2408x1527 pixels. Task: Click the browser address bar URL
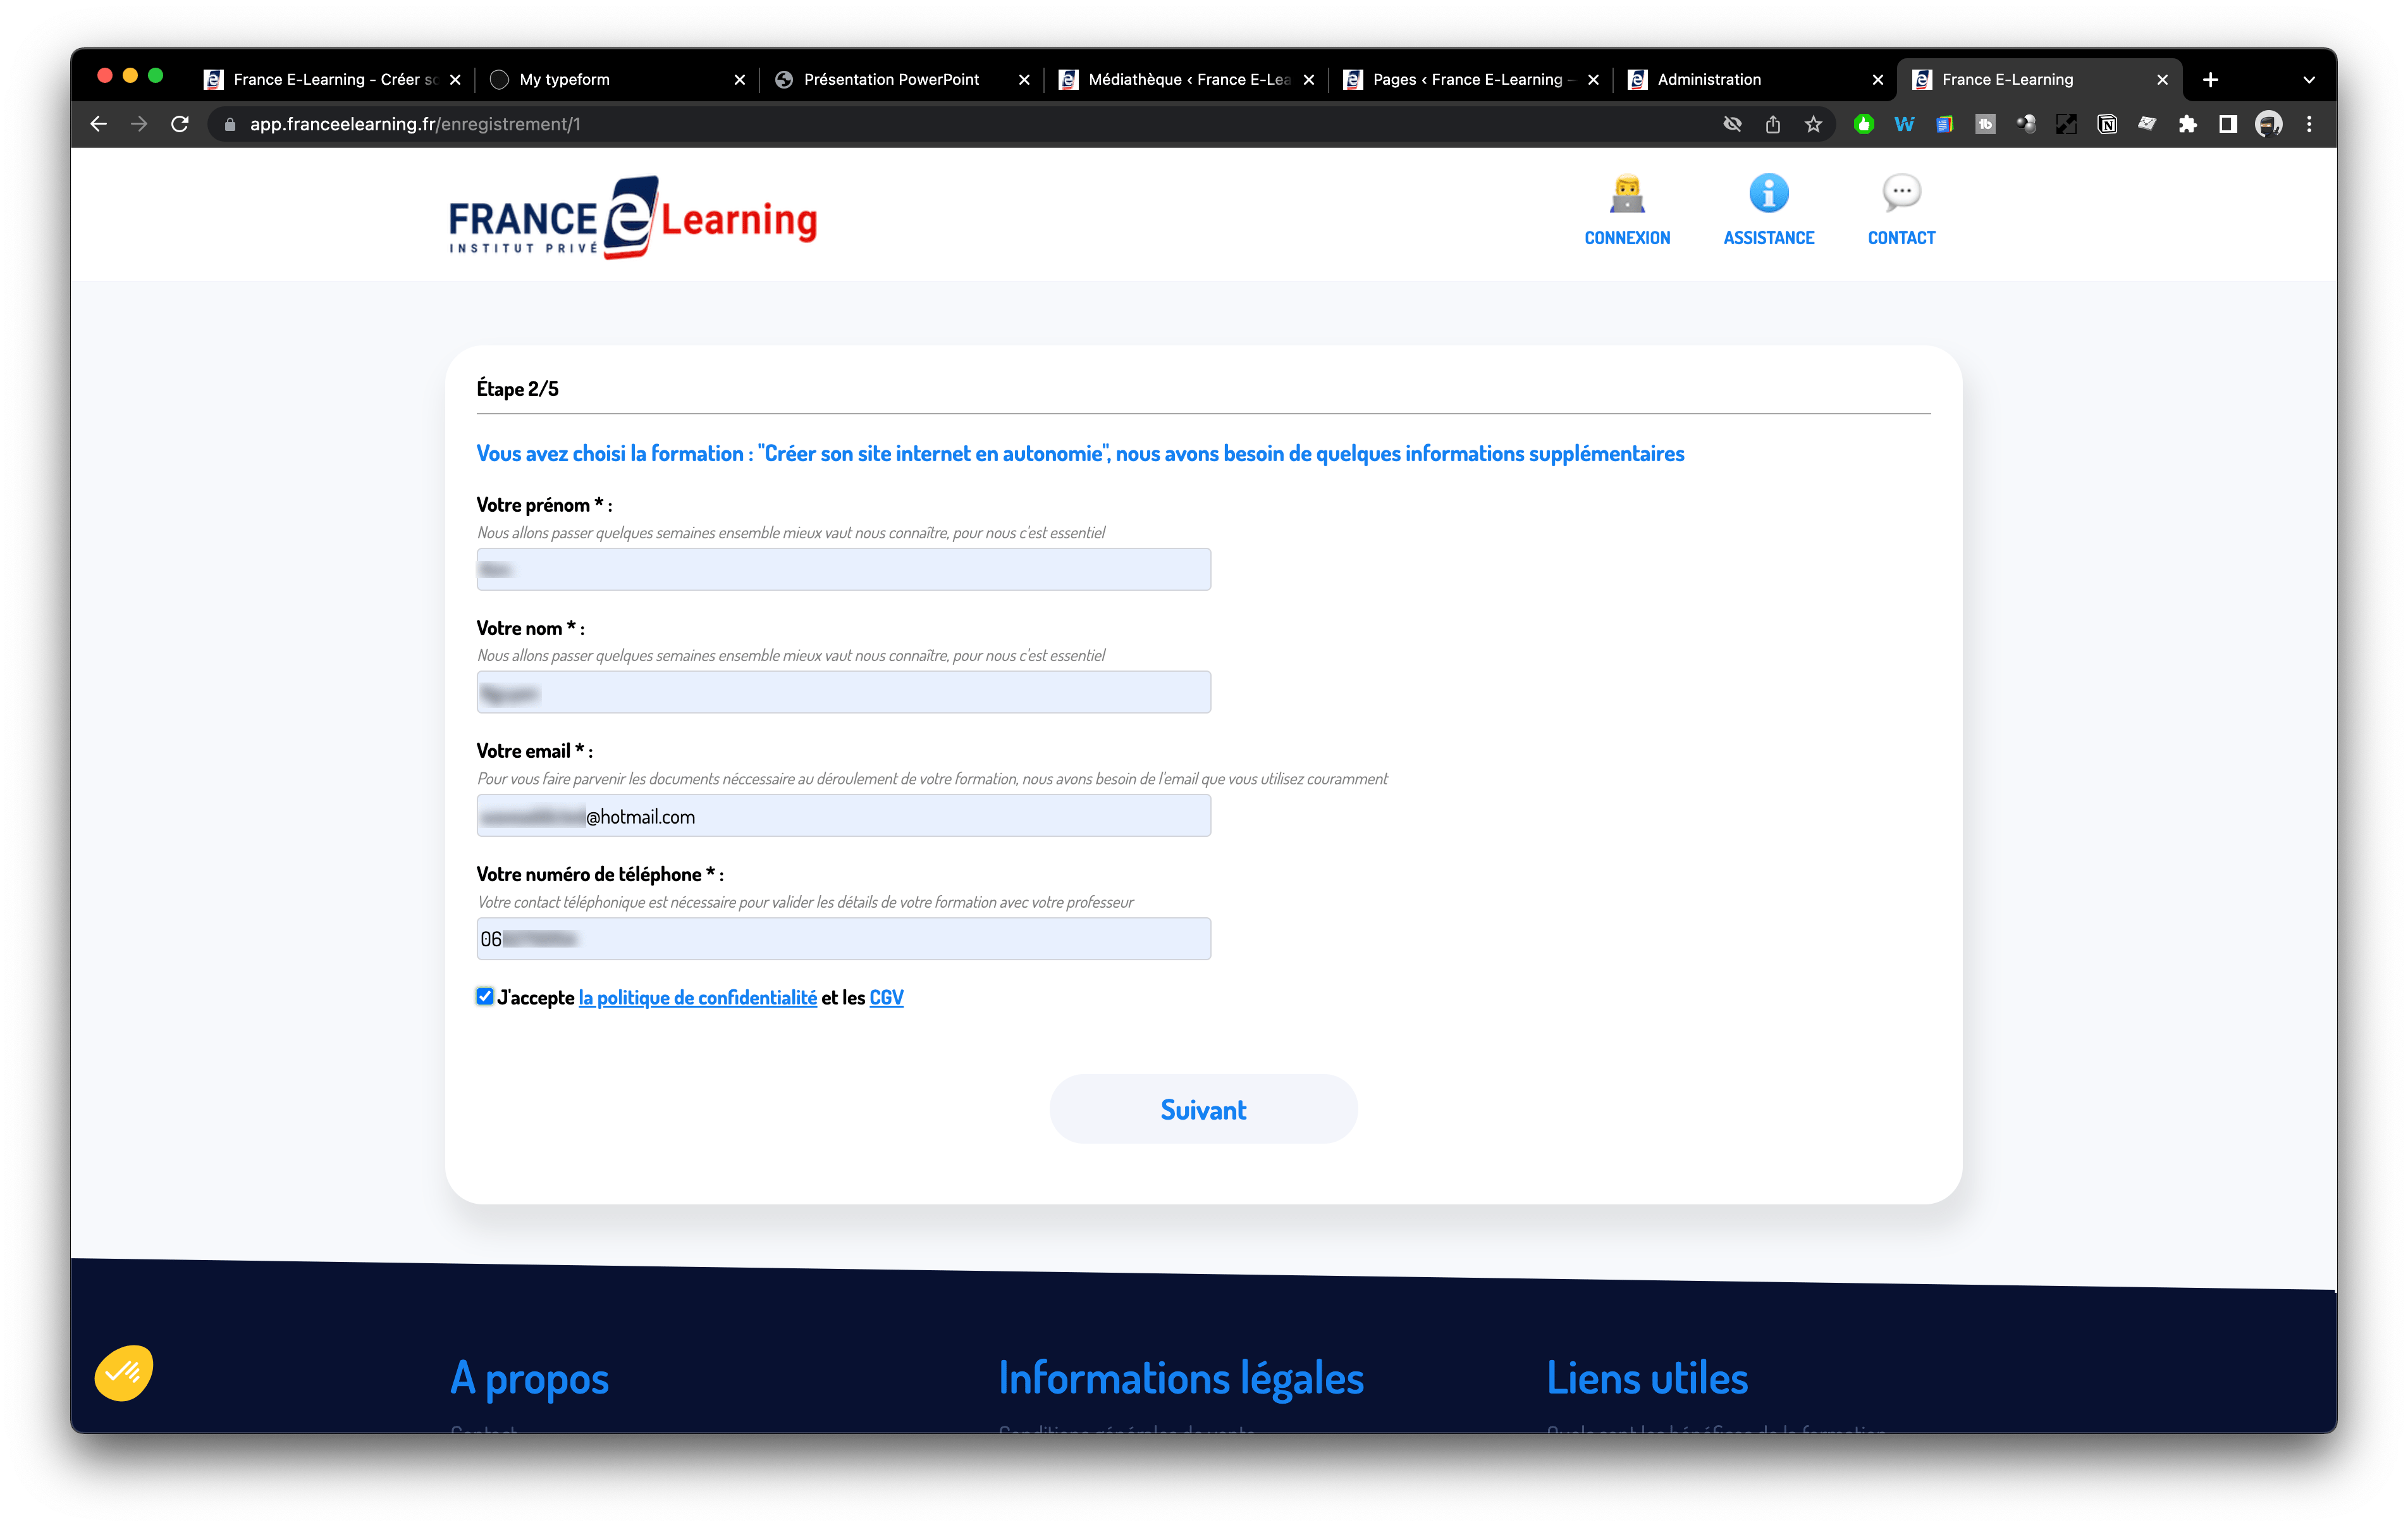[415, 124]
